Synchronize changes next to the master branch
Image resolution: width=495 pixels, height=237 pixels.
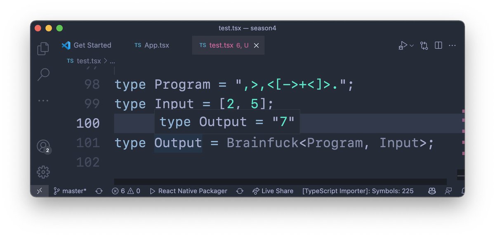99,191
